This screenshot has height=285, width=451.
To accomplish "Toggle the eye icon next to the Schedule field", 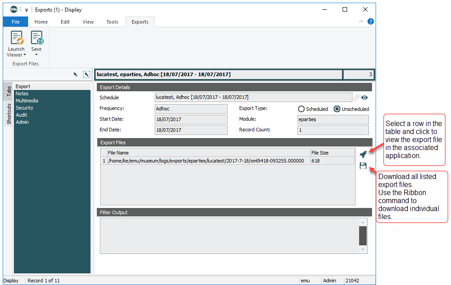I will [x=364, y=98].
